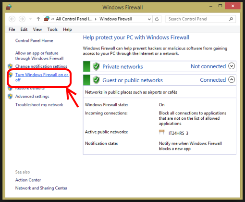Click the Forward navigation arrow

point(22,19)
